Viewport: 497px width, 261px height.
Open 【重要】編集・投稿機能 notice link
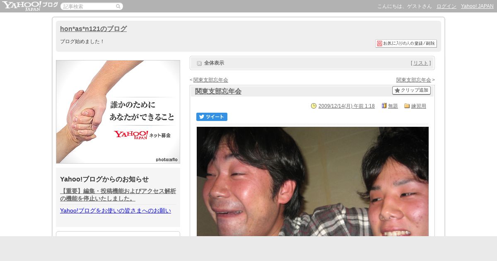118,195
